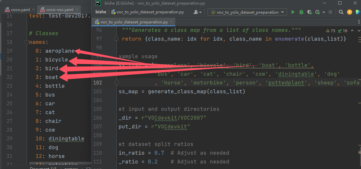Click the profiler run icon
361x169 pixels.
click(318, 12)
